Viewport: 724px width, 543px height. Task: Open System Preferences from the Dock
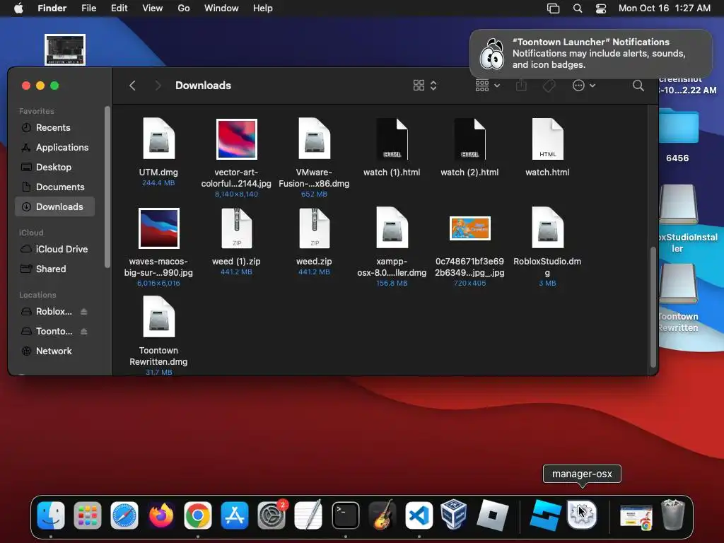pos(271,515)
